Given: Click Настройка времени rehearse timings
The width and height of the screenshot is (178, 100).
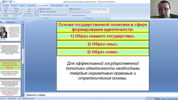Looking at the screenshot, I should [48, 12].
